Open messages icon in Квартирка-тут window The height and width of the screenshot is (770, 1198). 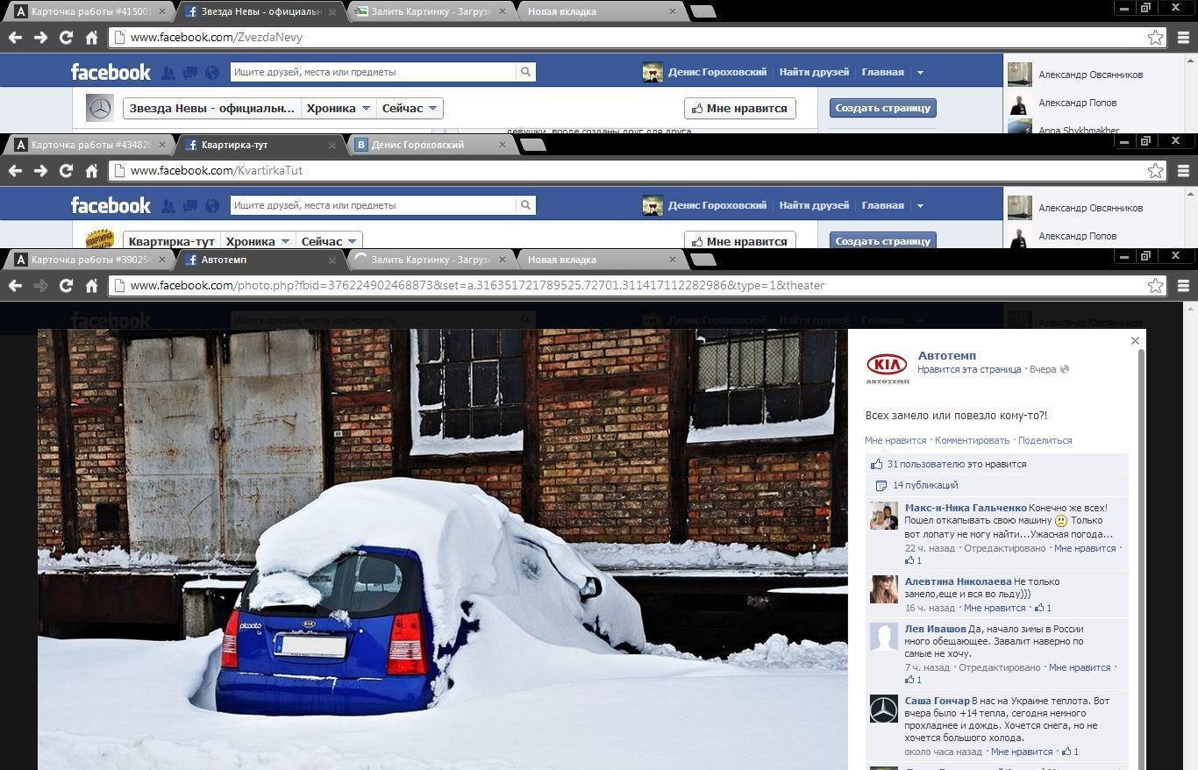[189, 206]
